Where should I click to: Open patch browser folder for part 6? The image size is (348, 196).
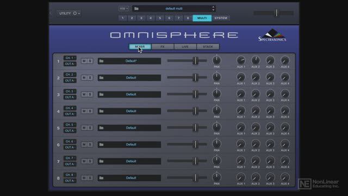point(101,144)
